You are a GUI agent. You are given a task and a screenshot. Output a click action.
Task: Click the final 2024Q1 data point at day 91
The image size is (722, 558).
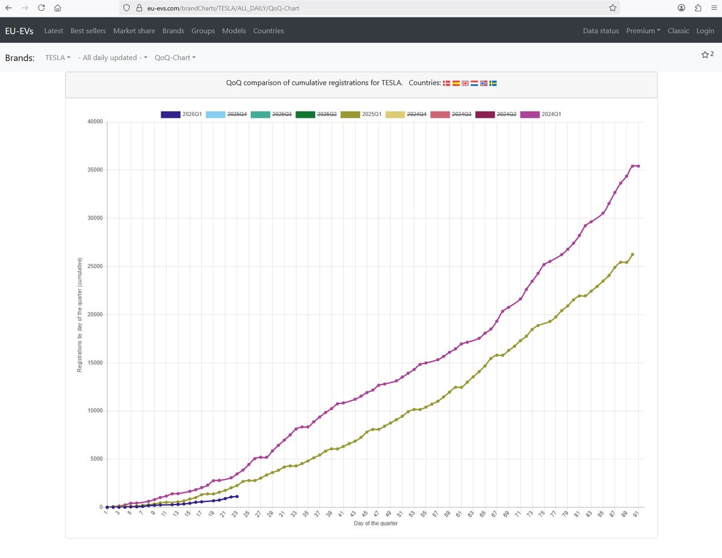638,166
